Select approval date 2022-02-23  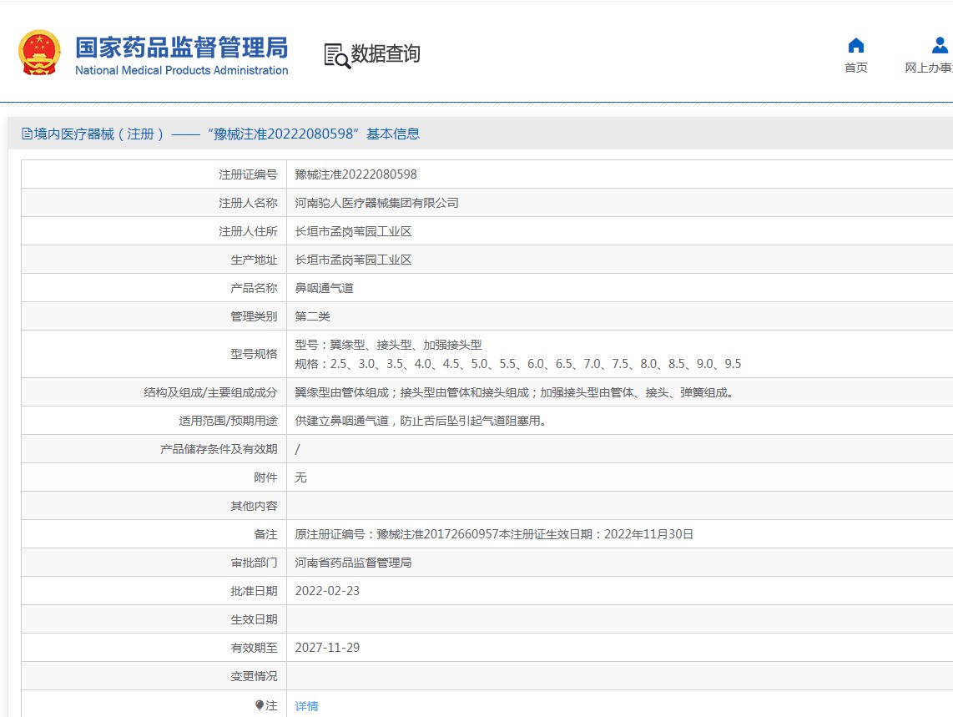pyautogui.click(x=327, y=591)
